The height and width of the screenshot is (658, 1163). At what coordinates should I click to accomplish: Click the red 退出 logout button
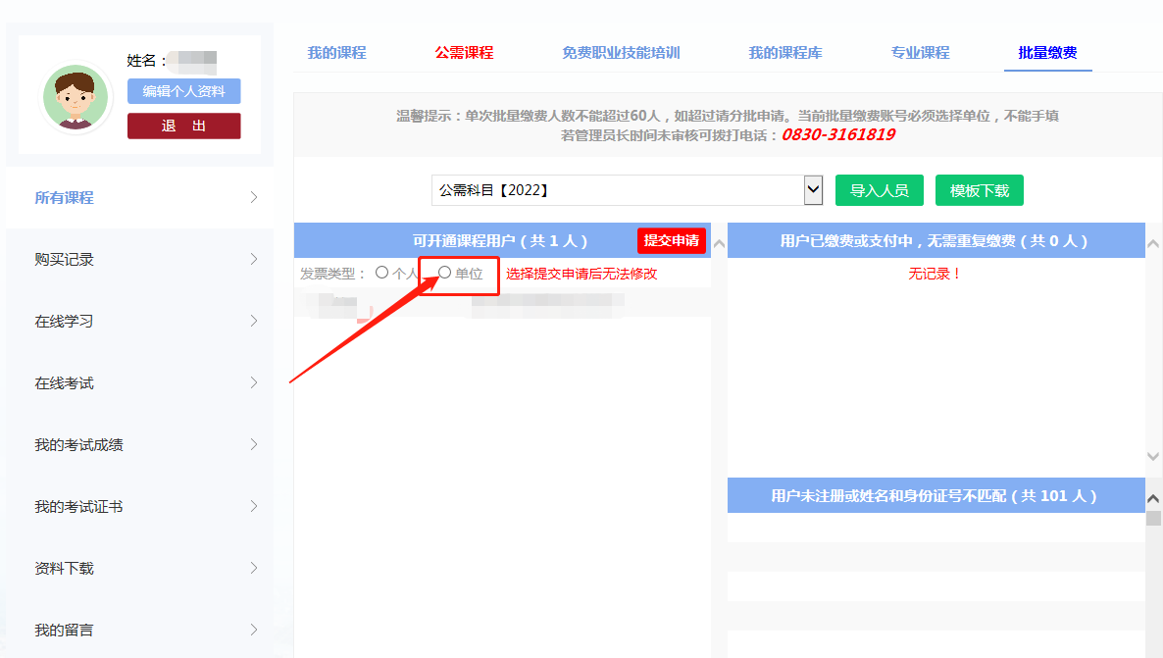pos(183,126)
